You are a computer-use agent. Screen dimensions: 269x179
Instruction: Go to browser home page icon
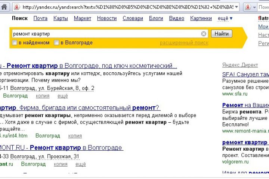pos(4,7)
